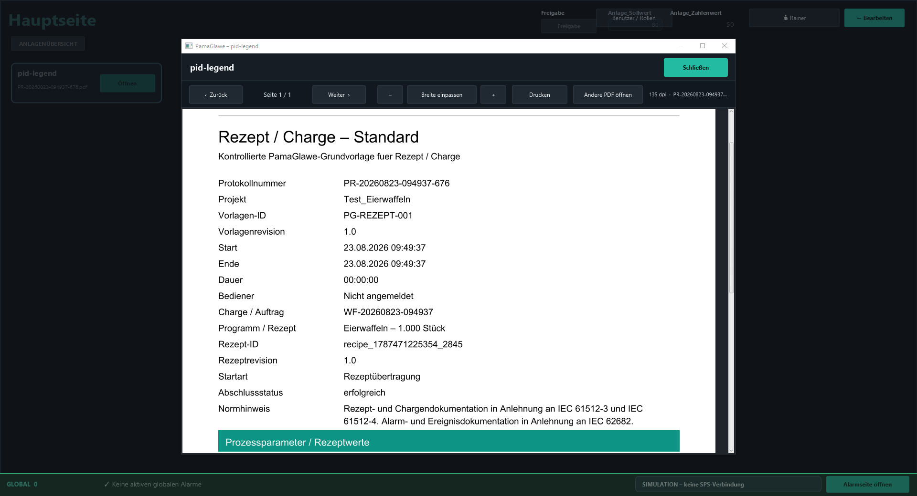Print the document via Drucken
Screen dimensions: 917x496
click(x=540, y=95)
